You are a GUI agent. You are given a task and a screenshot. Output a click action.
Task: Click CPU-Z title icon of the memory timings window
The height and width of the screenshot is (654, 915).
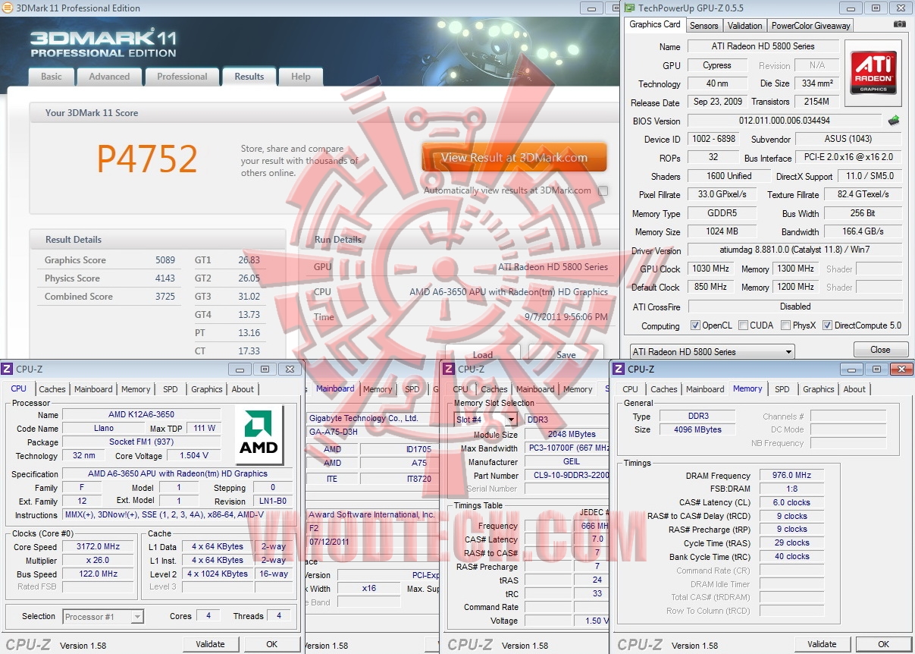tap(619, 369)
